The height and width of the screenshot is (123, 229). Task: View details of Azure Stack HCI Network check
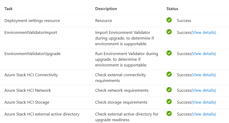coord(203,90)
